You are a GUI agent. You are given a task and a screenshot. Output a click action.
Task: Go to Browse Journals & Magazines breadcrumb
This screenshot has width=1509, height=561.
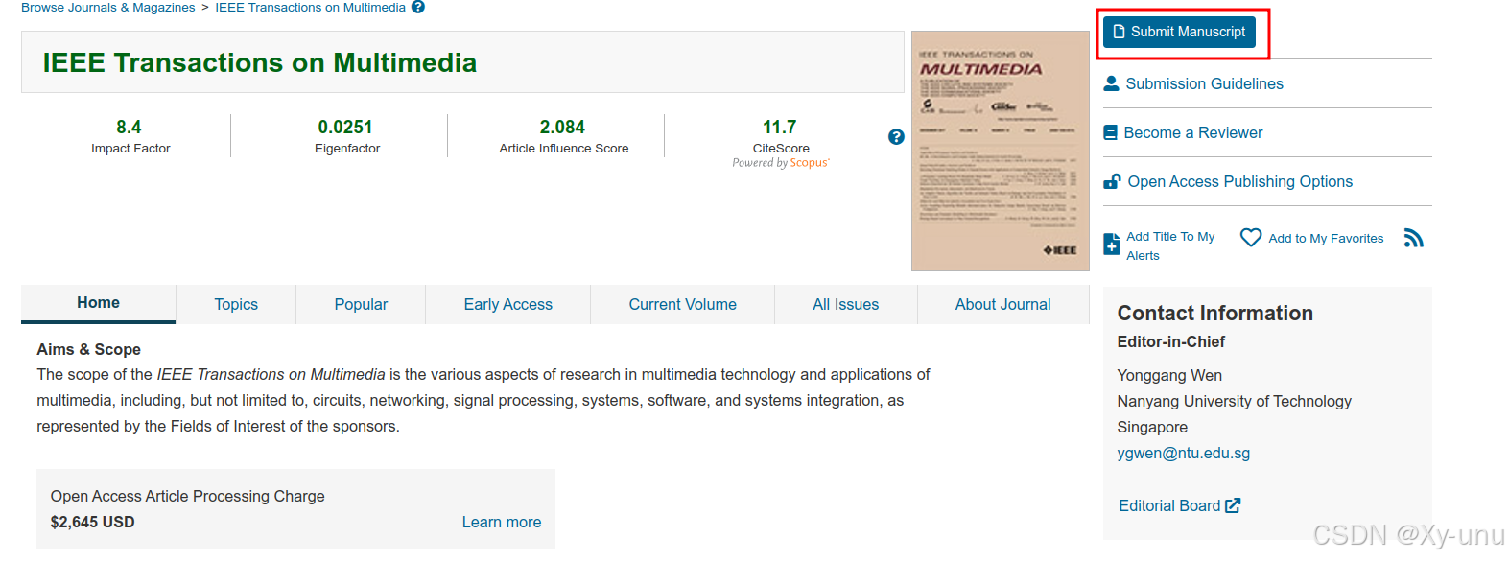[107, 7]
